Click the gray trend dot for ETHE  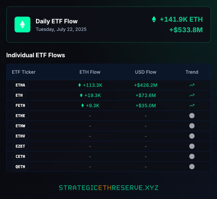click(x=192, y=116)
